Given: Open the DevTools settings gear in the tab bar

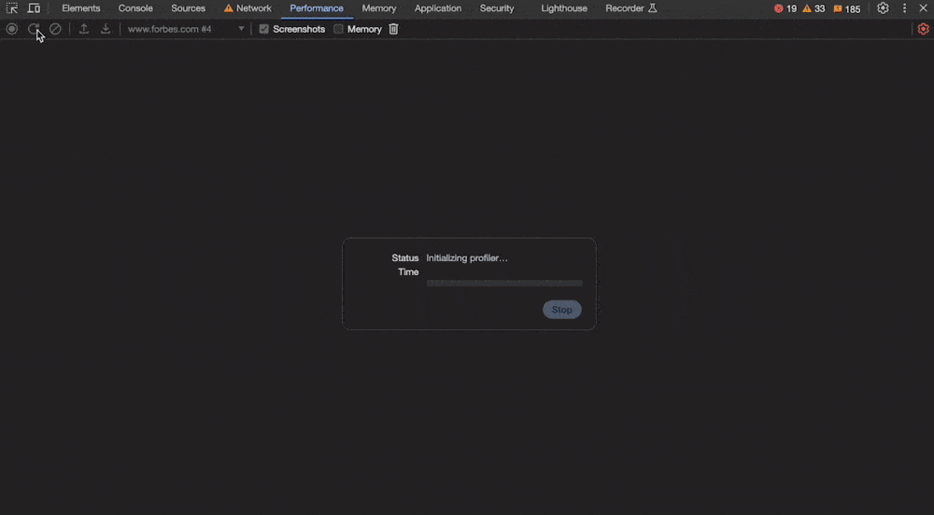Looking at the screenshot, I should tap(883, 8).
